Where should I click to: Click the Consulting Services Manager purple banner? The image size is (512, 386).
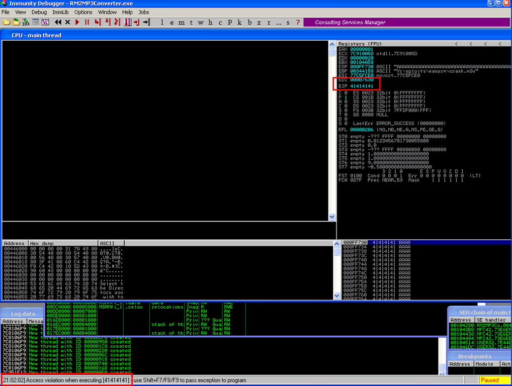coord(350,22)
